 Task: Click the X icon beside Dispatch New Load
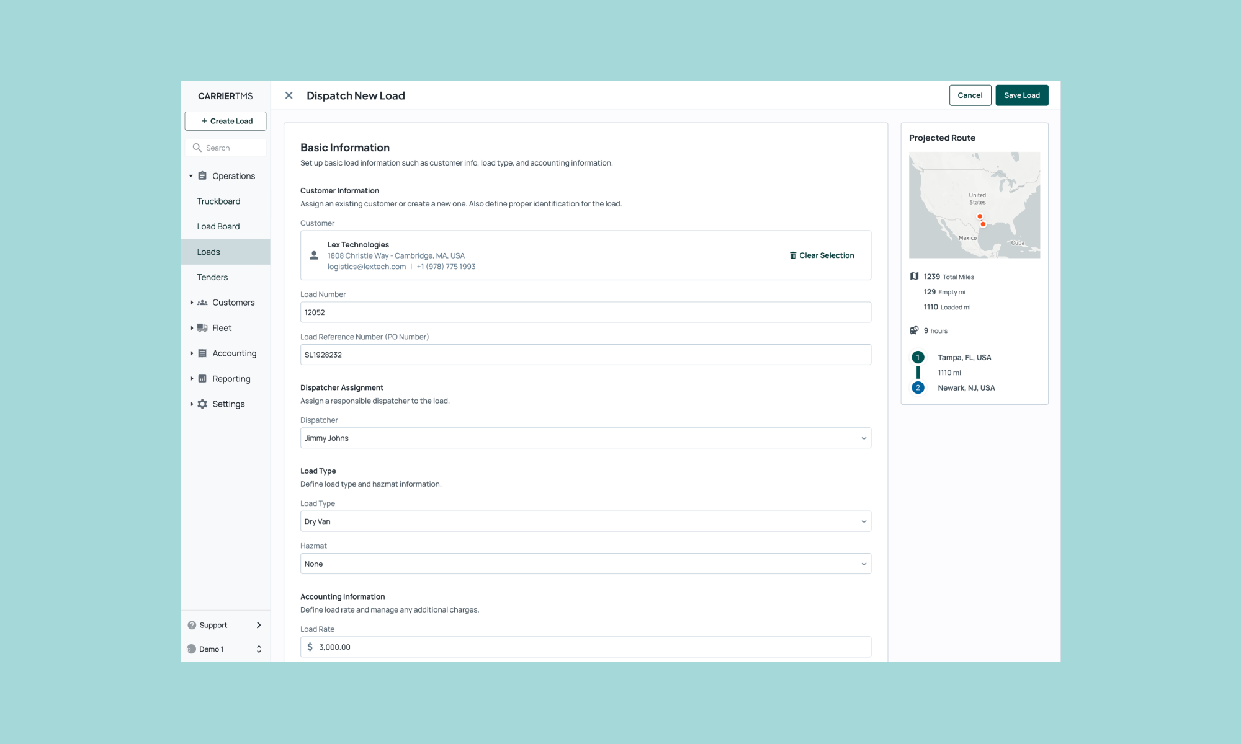coord(289,95)
